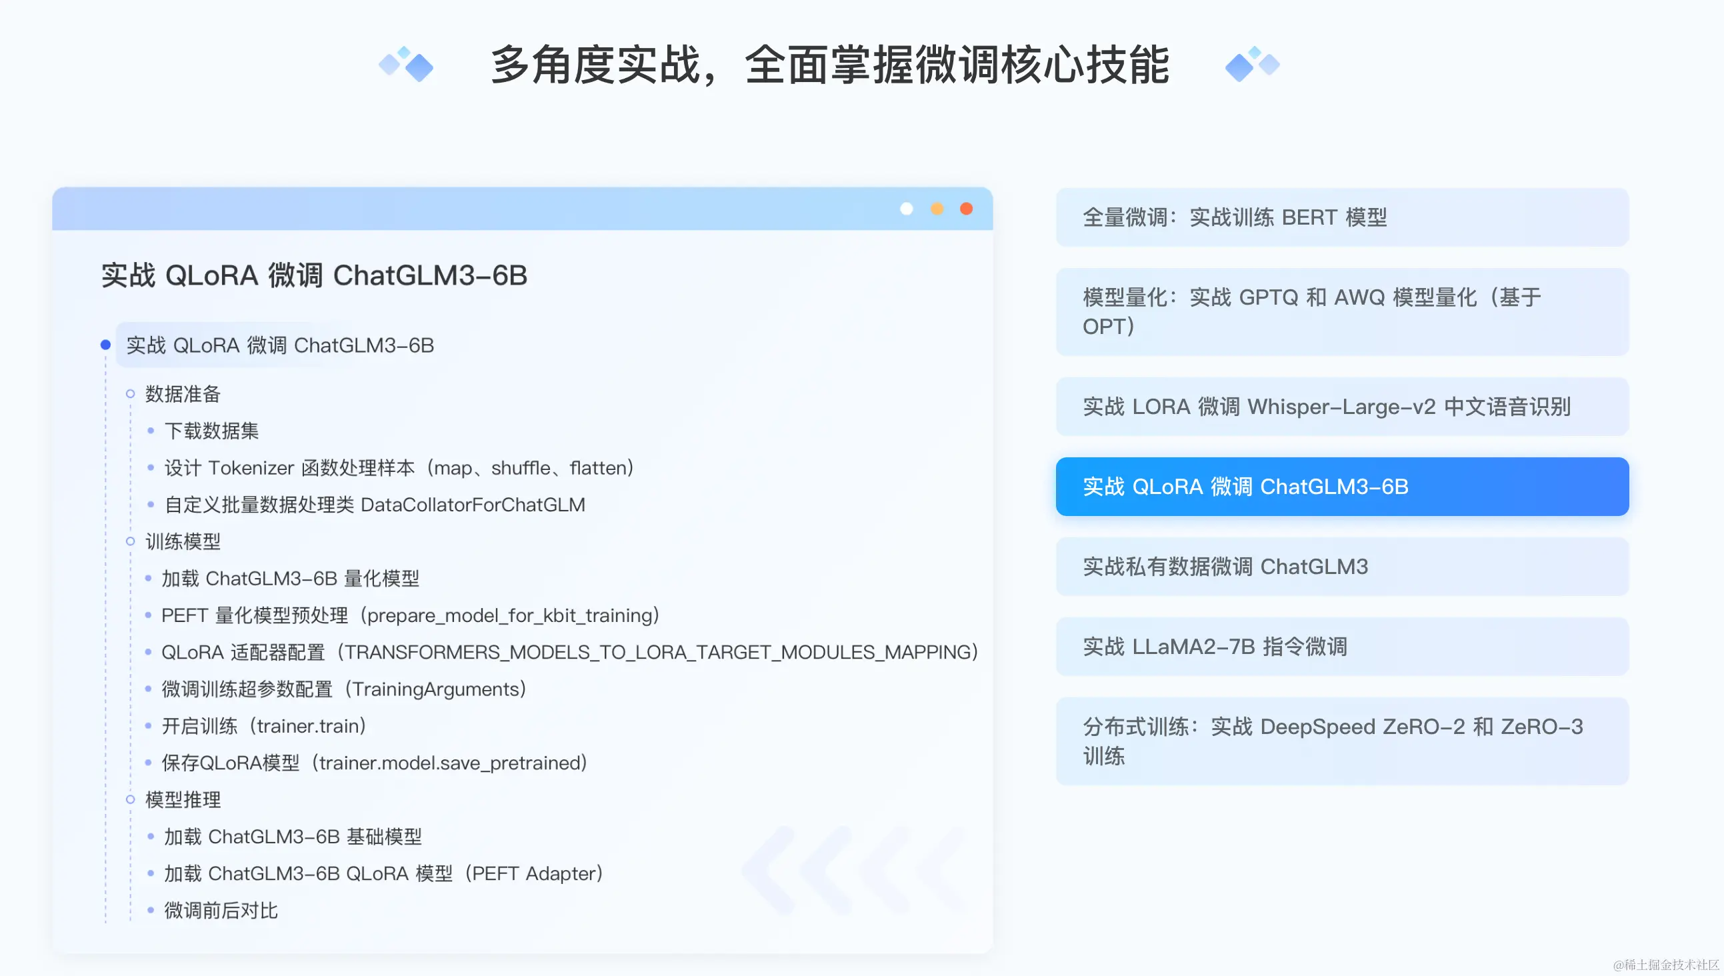Click the red dot in window header
This screenshot has width=1724, height=976.
click(966, 209)
